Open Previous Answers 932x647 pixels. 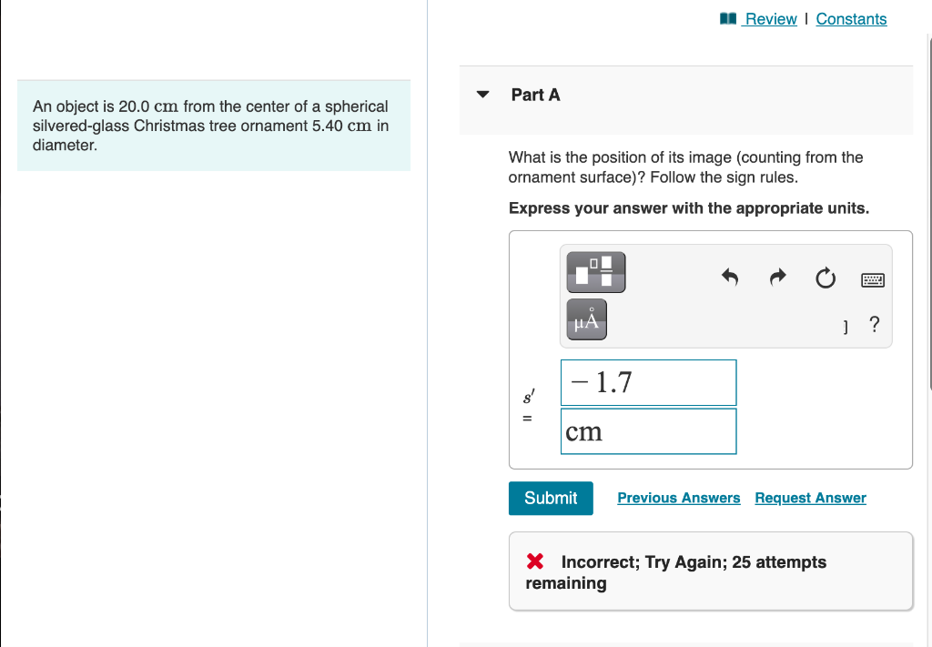pyautogui.click(x=678, y=498)
